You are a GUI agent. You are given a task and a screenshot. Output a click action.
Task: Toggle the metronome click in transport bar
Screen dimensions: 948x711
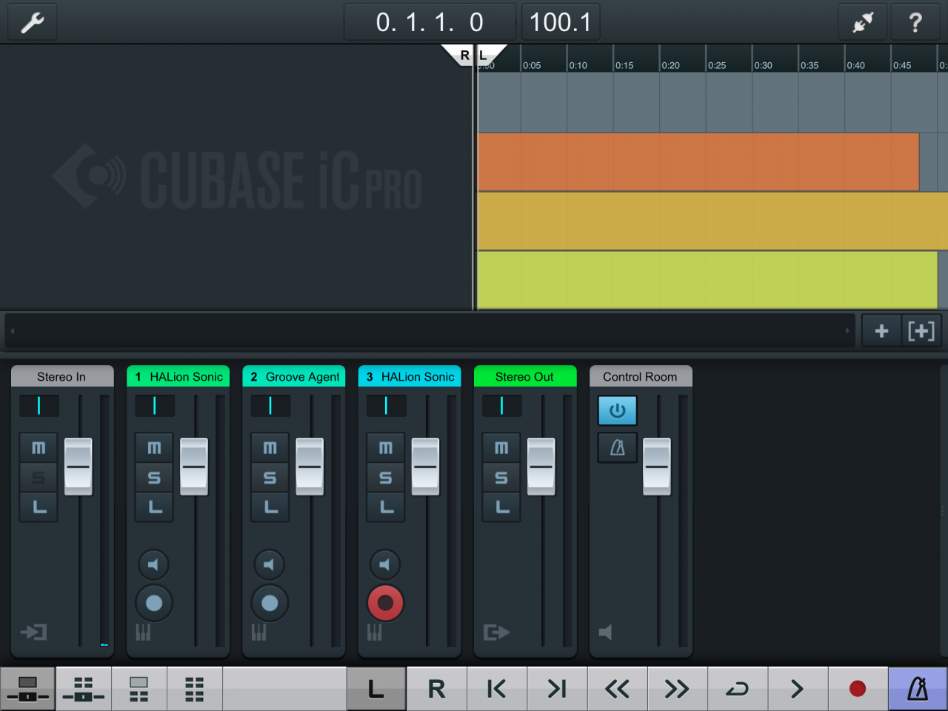coord(918,689)
